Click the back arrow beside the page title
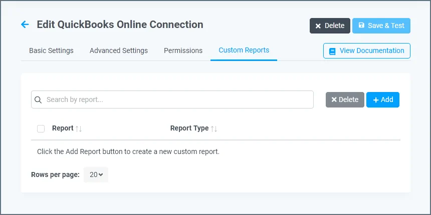Viewport: 431px width, 215px height. tap(25, 24)
